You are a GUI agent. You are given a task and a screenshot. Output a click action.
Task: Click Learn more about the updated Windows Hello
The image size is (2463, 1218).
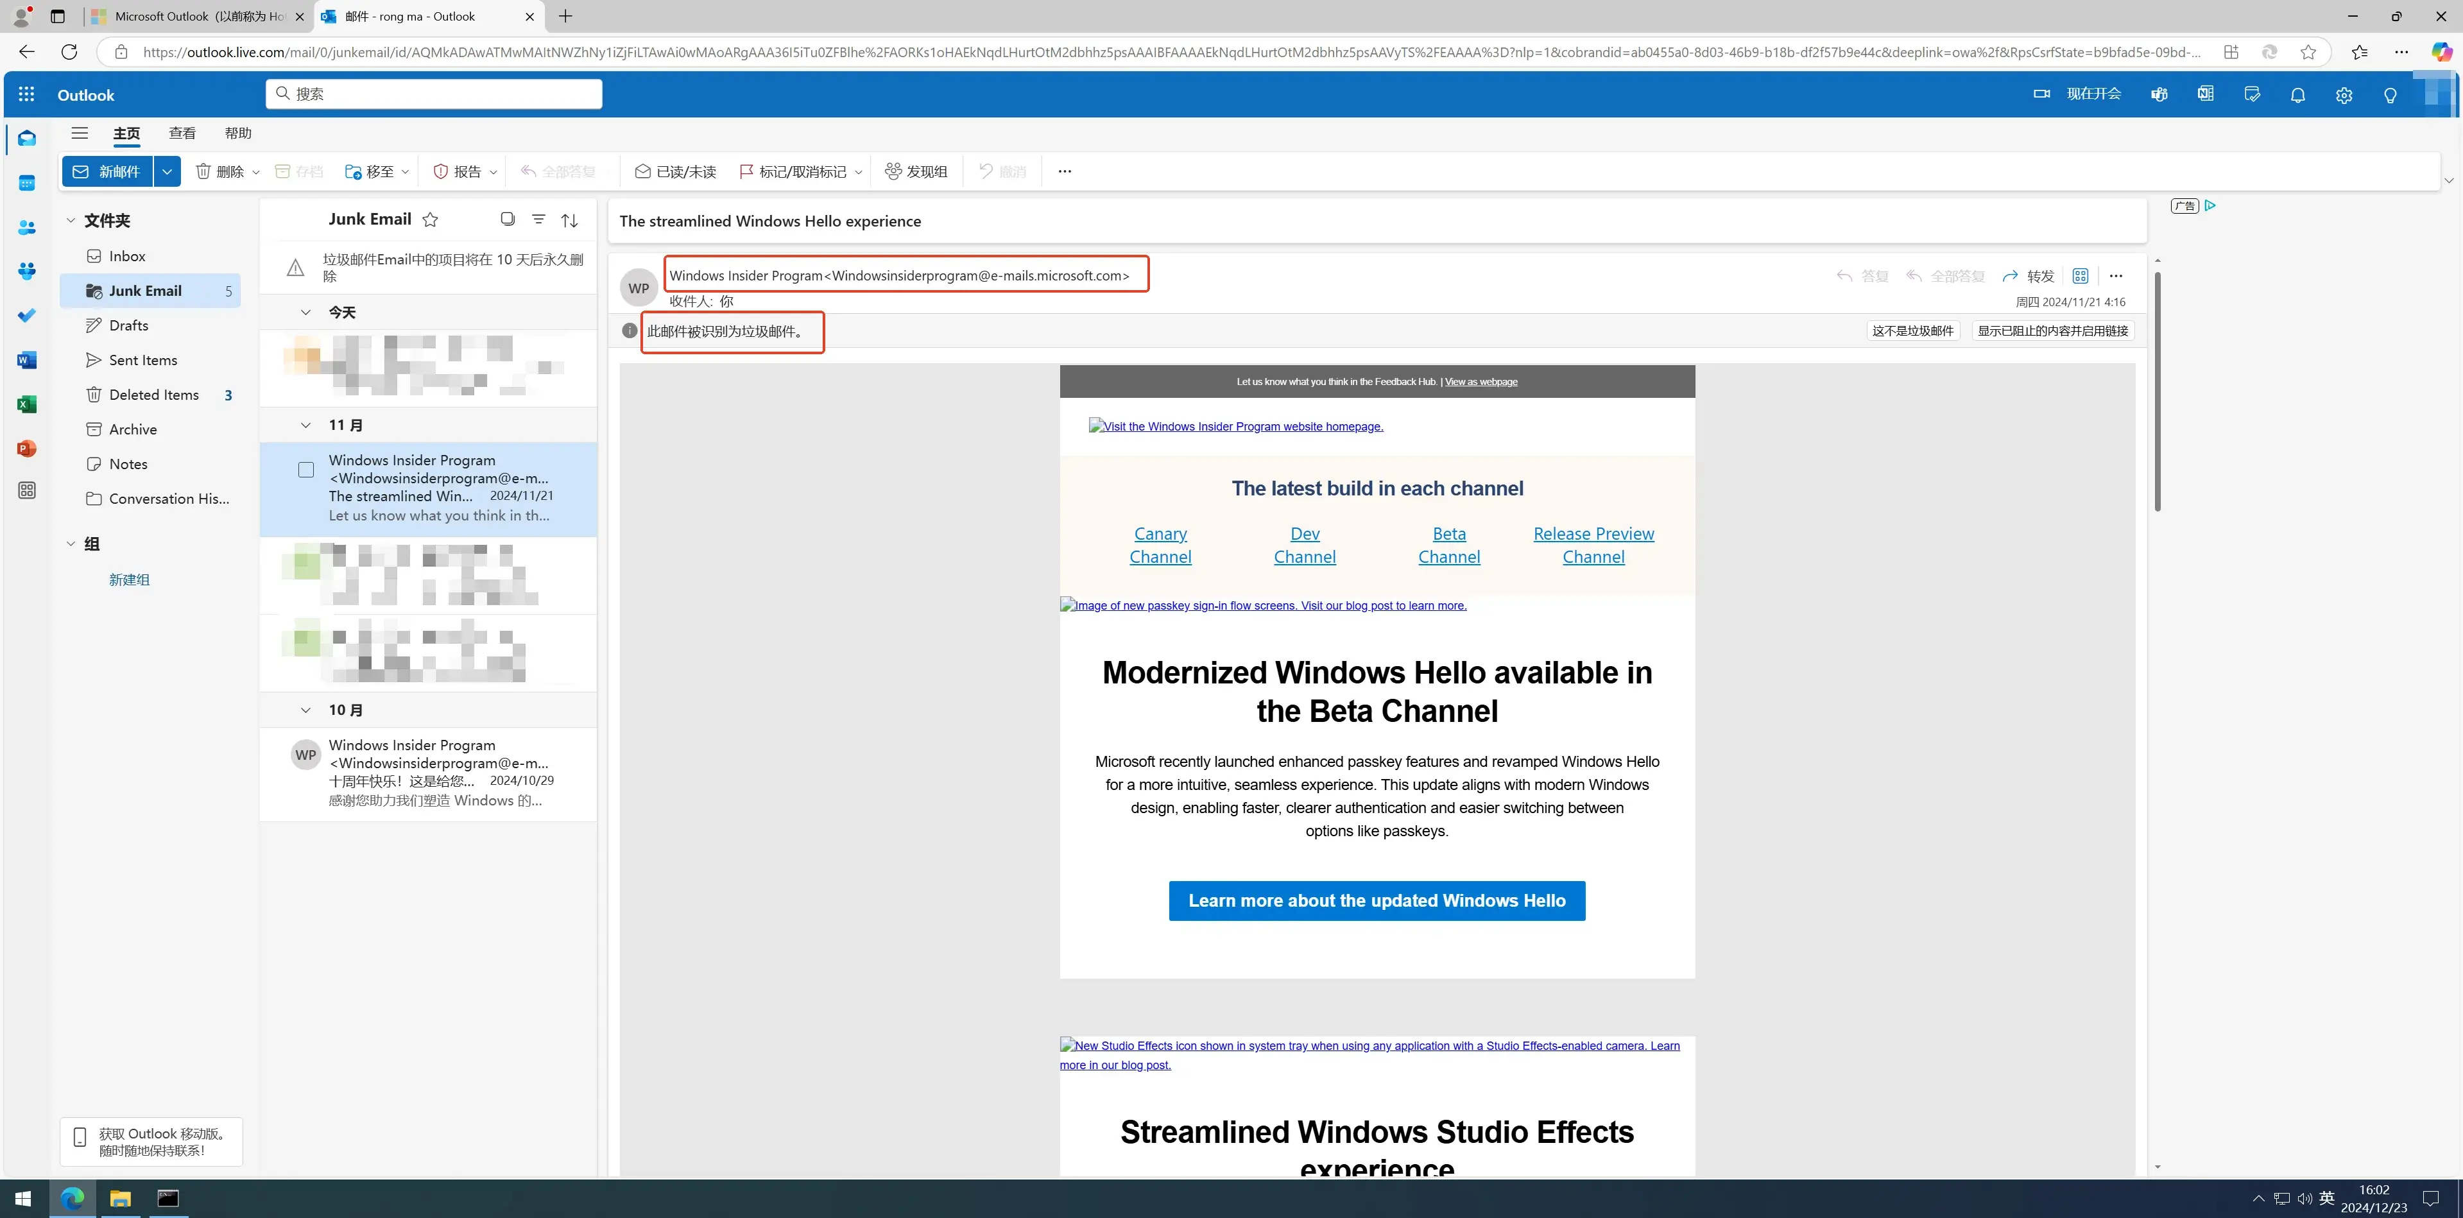pyautogui.click(x=1377, y=900)
